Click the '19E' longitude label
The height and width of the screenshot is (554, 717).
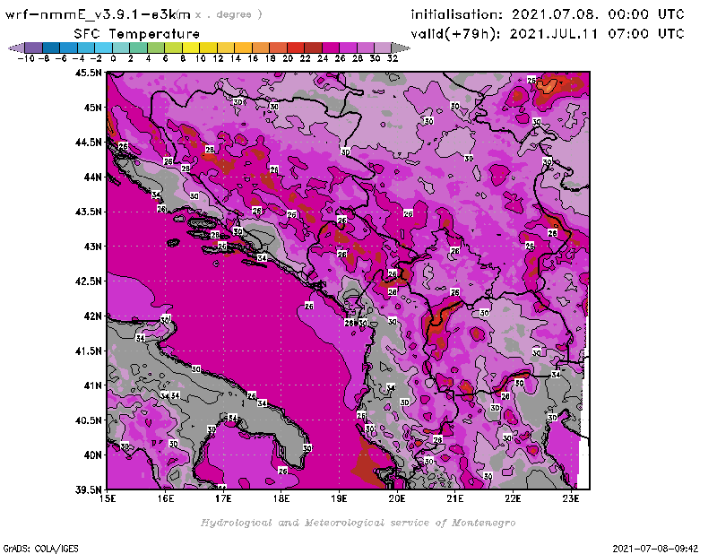[339, 498]
